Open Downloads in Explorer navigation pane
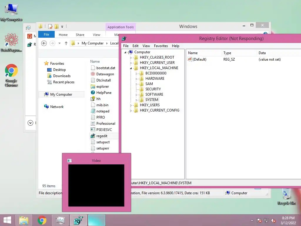The width and height of the screenshot is (301, 226). (62, 76)
